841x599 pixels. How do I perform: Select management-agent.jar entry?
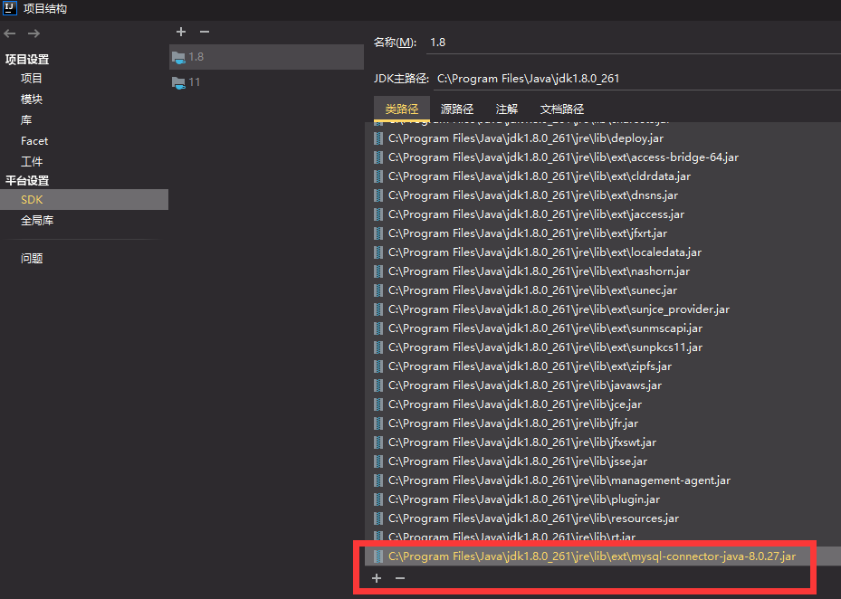click(603, 480)
